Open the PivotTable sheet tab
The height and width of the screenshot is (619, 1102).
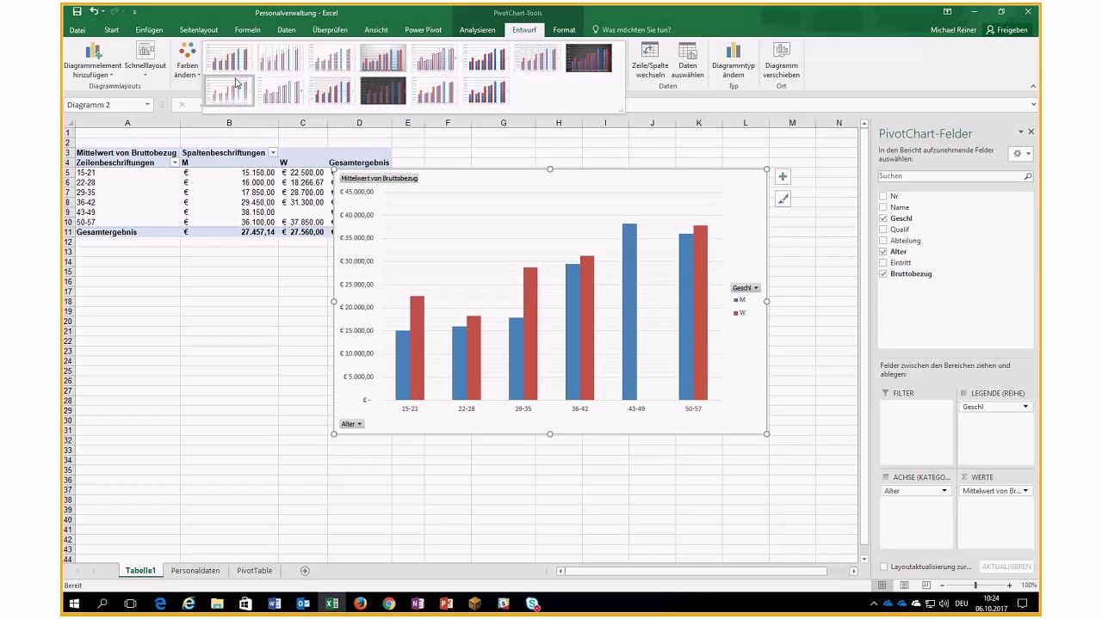(254, 571)
